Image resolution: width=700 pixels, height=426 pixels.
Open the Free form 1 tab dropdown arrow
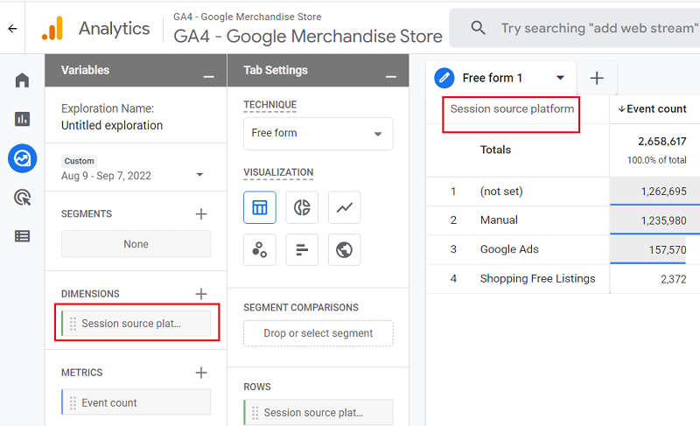click(x=560, y=78)
